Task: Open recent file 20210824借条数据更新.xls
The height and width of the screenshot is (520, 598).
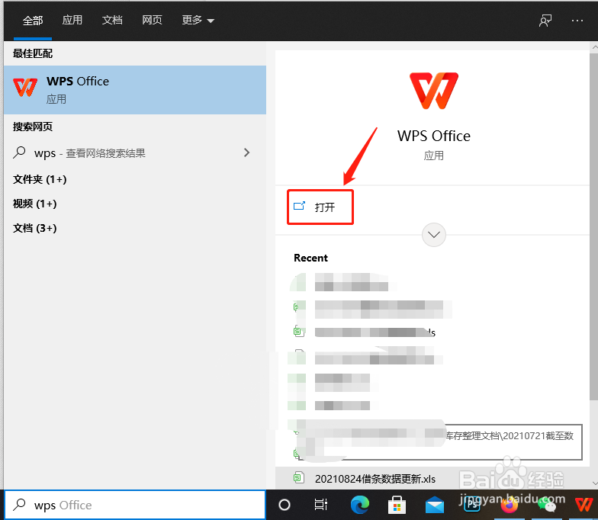Action: tap(375, 479)
